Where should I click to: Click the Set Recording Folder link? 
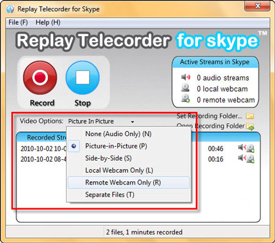click(x=209, y=116)
